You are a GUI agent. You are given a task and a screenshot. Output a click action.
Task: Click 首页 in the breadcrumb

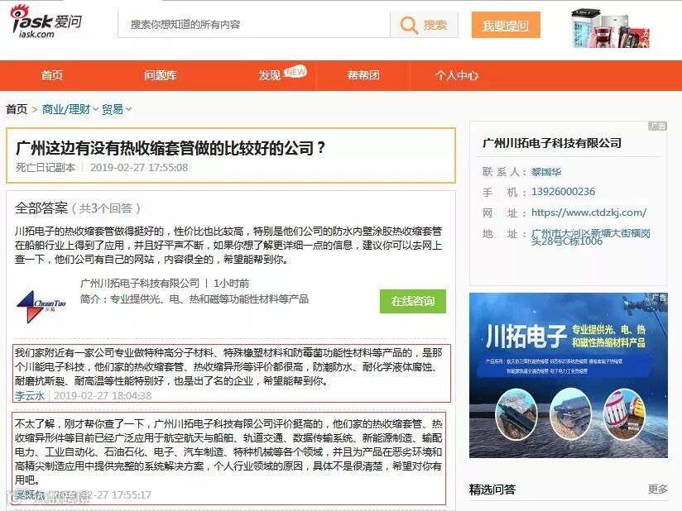(x=17, y=109)
